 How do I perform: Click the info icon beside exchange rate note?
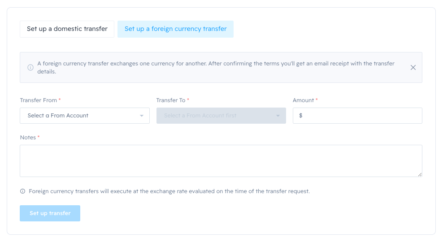click(23, 191)
